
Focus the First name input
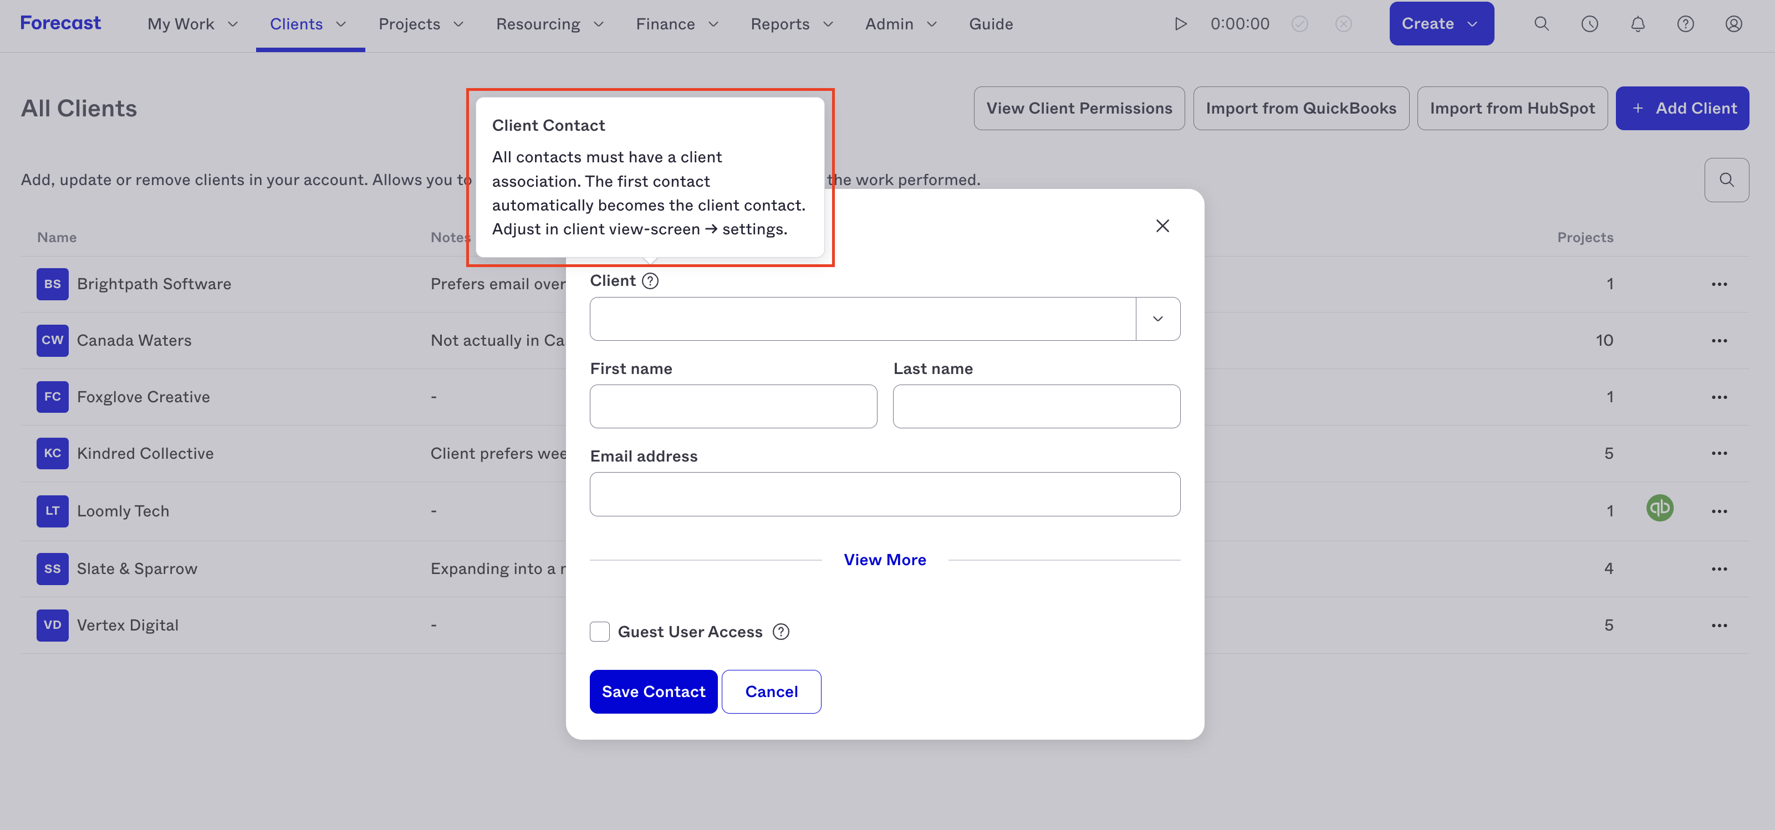click(733, 406)
